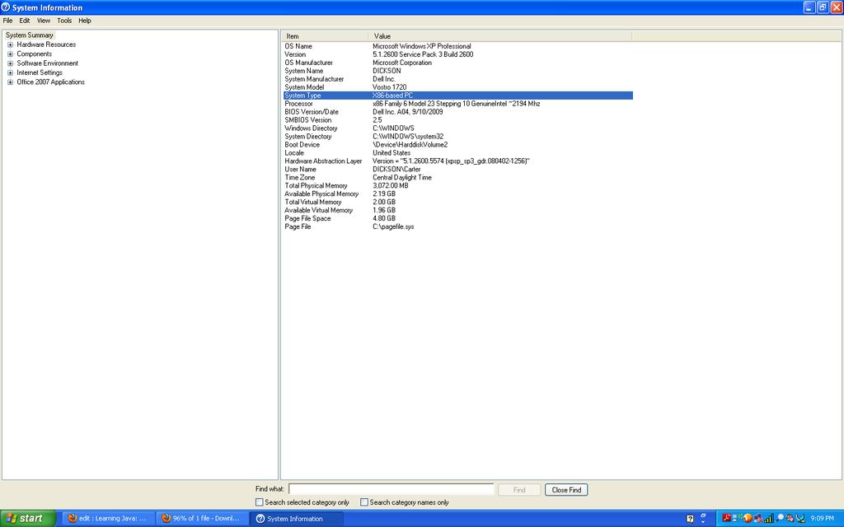Image resolution: width=844 pixels, height=527 pixels.
Task: Select the OS Manufacturer row
Action: [458, 63]
